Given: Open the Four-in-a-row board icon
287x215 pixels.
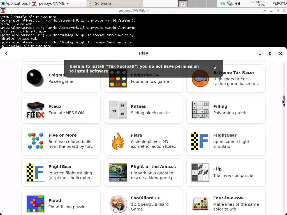Looking at the screenshot, I should point(200,204).
